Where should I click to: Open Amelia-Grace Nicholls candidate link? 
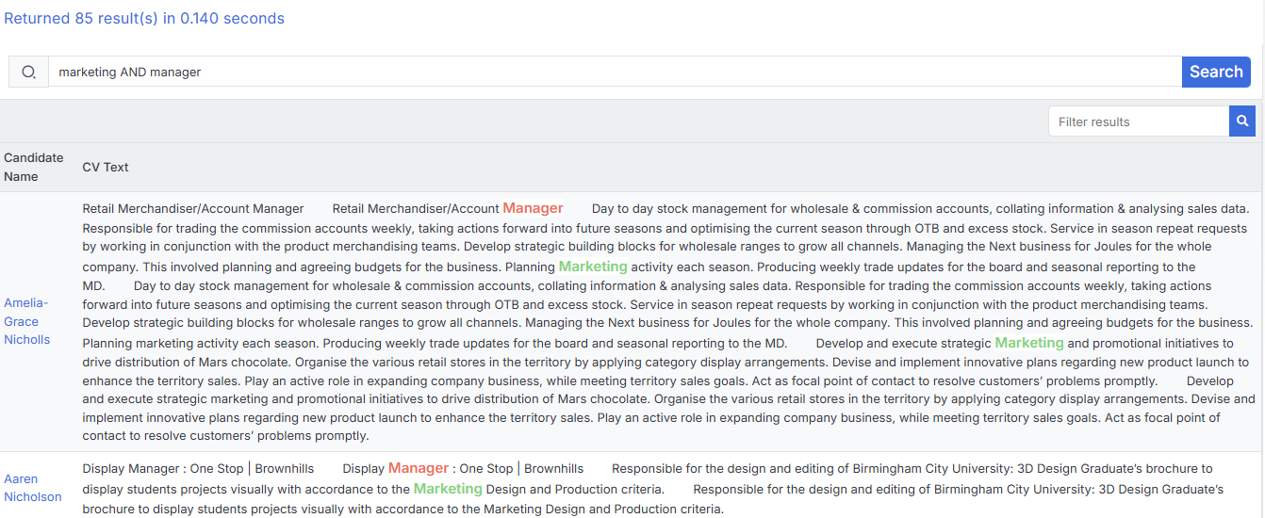27,321
